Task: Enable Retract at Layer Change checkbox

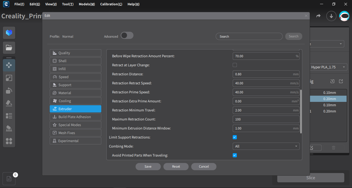Action: coord(235,65)
